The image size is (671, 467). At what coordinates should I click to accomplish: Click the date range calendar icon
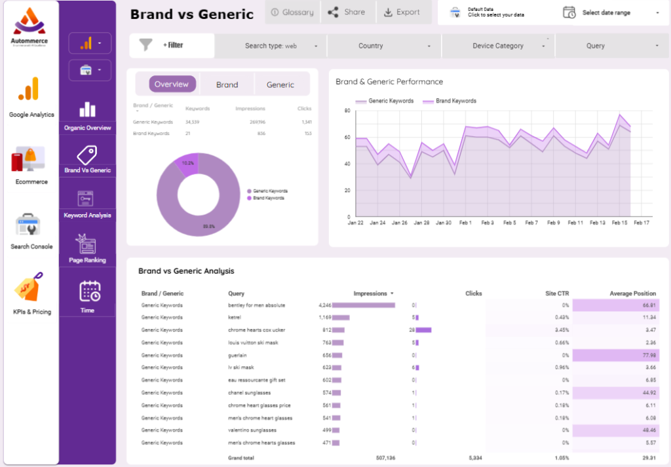pos(569,12)
